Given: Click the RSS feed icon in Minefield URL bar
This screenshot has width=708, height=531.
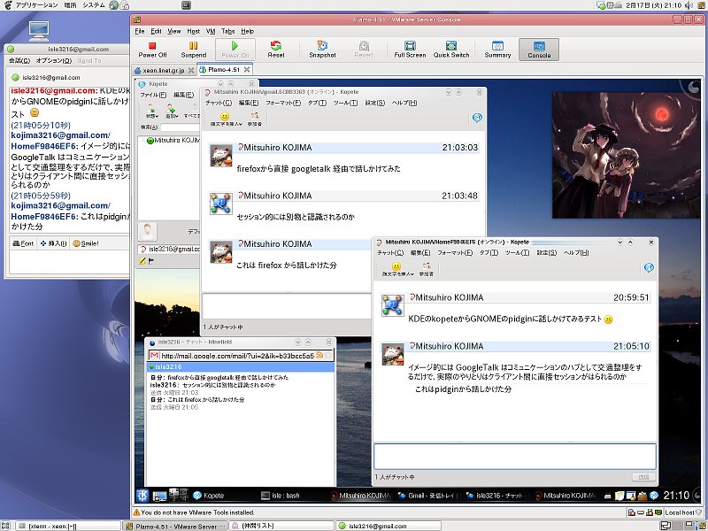Looking at the screenshot, I should pyautogui.click(x=319, y=356).
